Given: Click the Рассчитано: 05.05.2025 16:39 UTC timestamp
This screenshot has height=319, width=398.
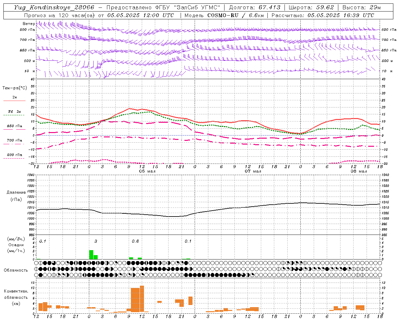Looking at the screenshot, I should point(323,15).
